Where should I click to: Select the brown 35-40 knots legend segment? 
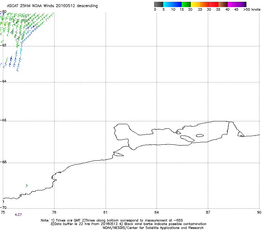click(223, 4)
